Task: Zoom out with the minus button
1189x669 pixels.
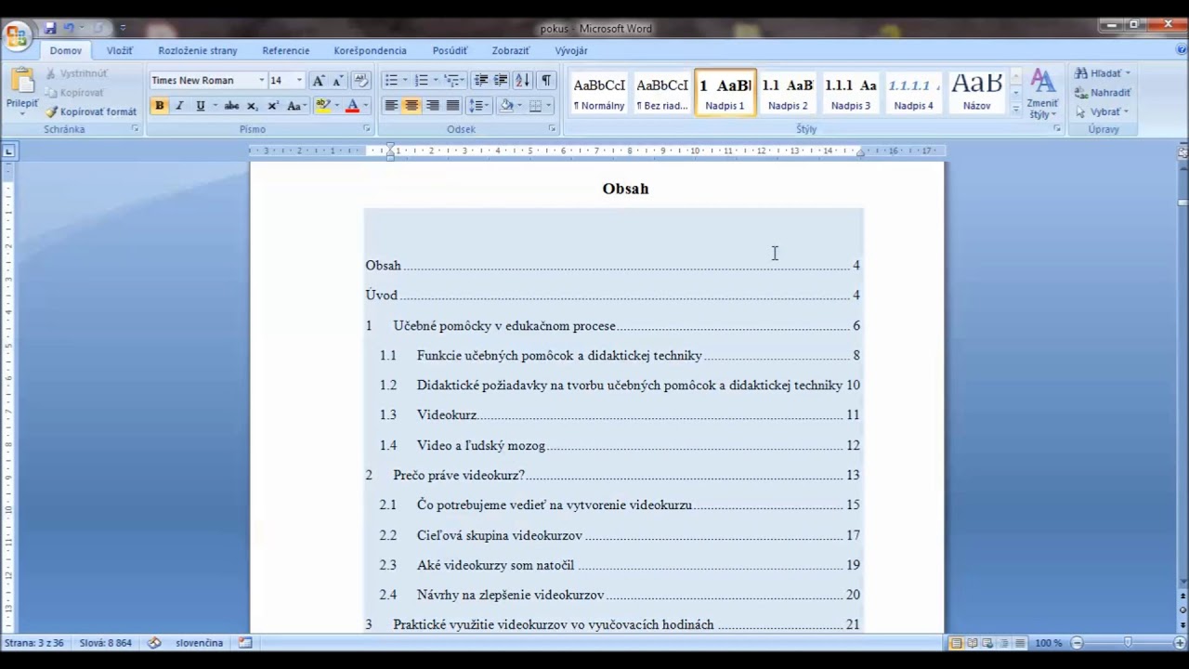Action: (1077, 643)
